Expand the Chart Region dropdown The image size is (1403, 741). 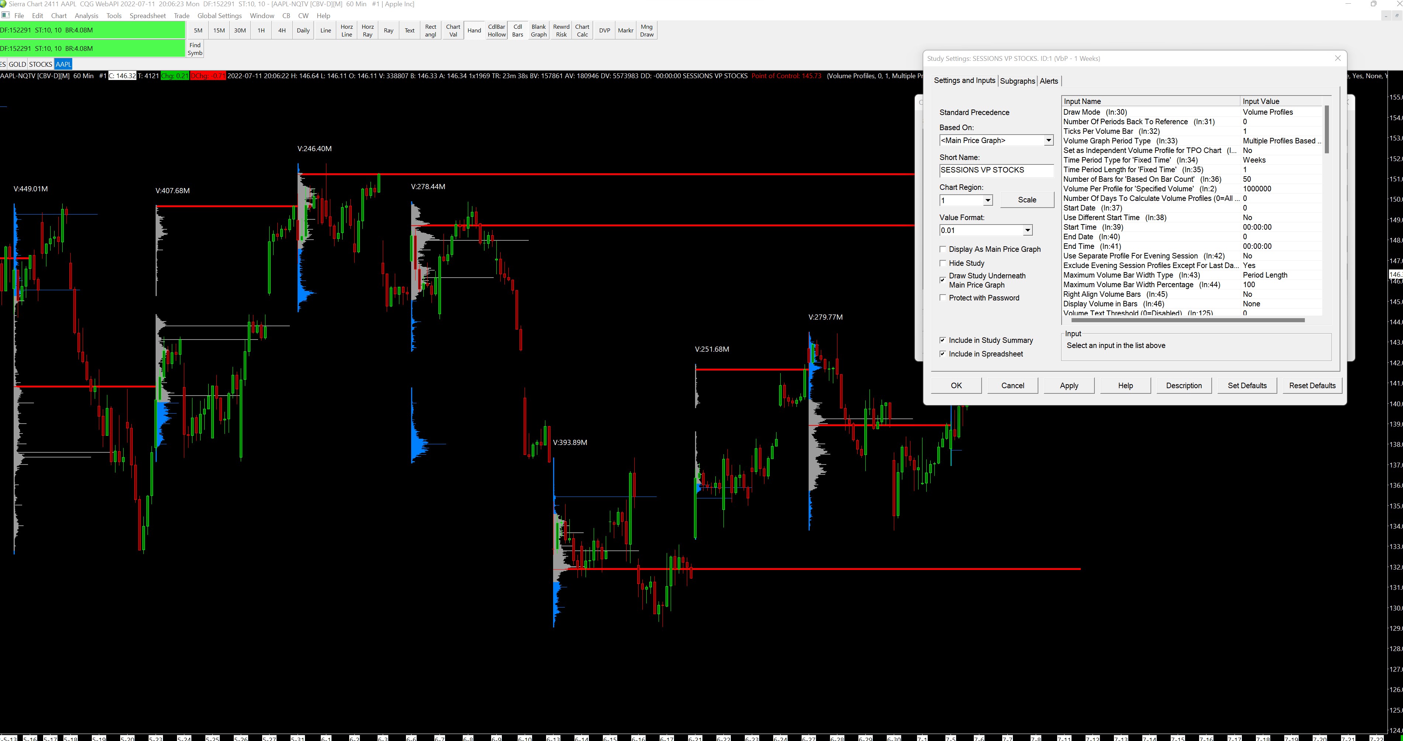987,200
